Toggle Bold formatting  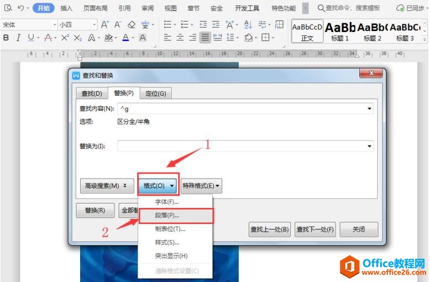click(6, 38)
